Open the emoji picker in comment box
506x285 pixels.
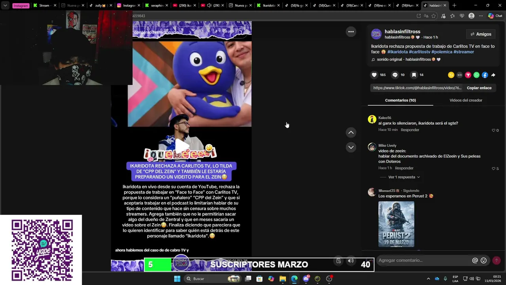[483, 260]
